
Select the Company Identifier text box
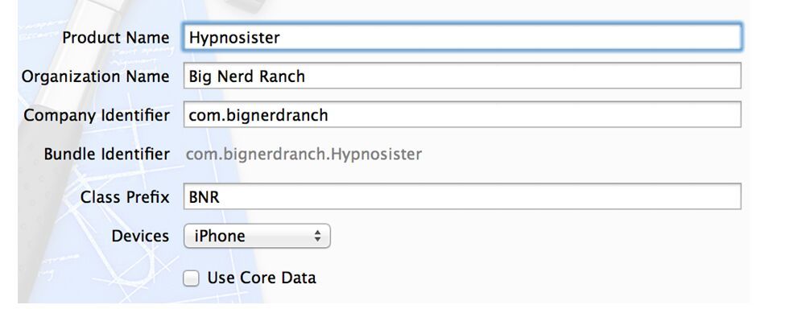tap(462, 115)
